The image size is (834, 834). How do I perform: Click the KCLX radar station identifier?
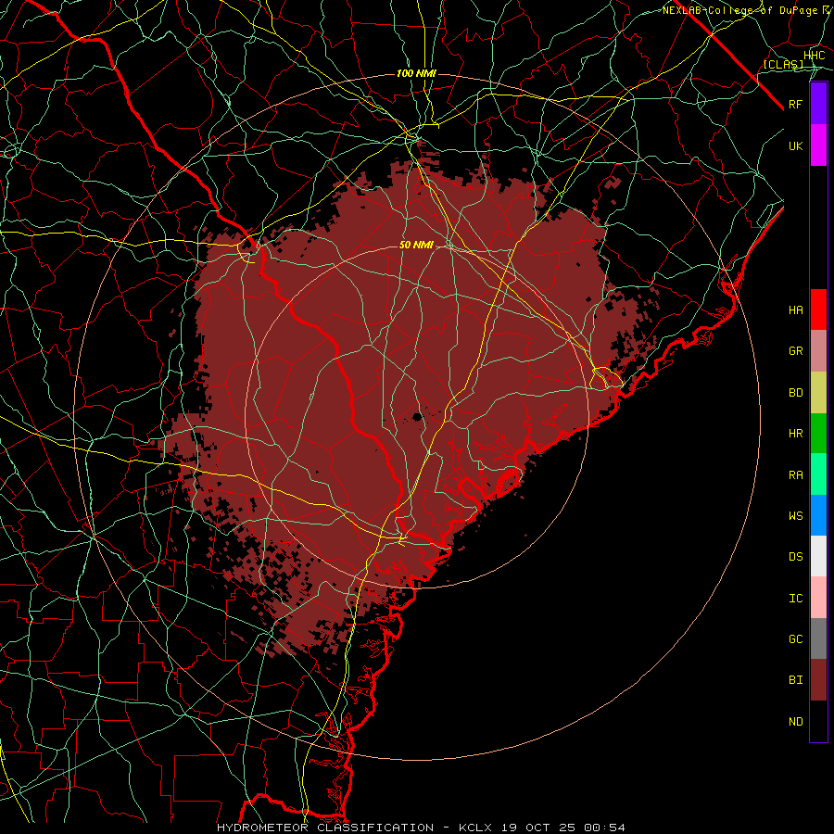tap(475, 828)
